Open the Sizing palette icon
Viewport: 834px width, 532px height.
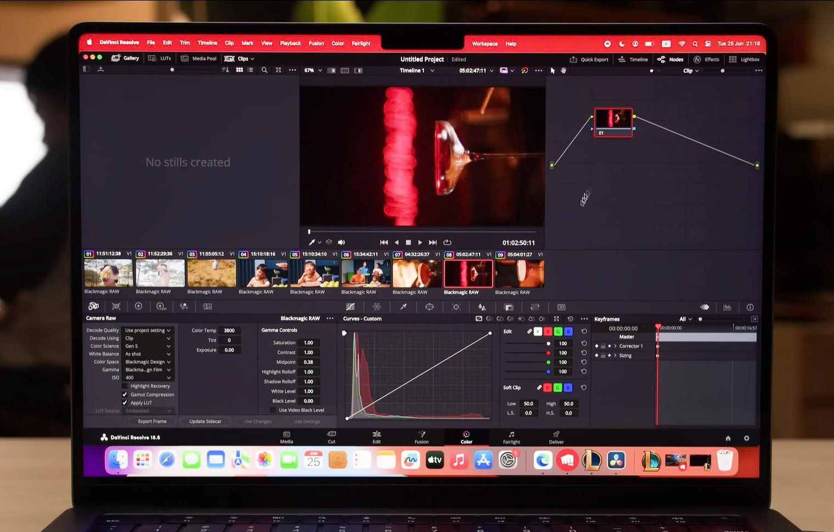[535, 307]
